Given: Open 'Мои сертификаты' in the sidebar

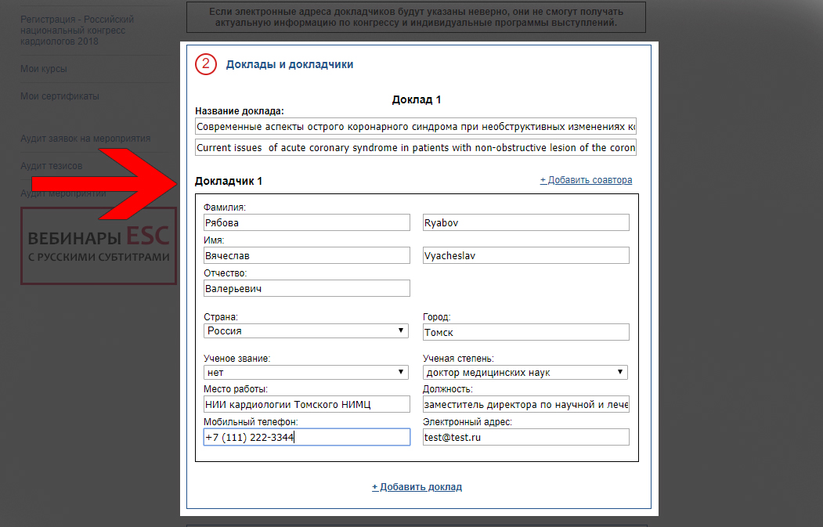Looking at the screenshot, I should (60, 96).
